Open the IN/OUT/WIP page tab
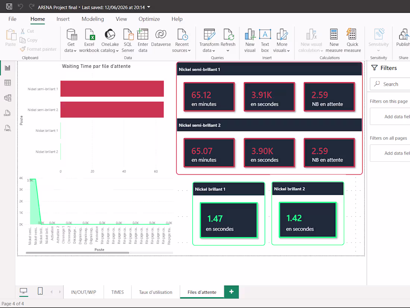The image size is (410, 308). click(83, 292)
